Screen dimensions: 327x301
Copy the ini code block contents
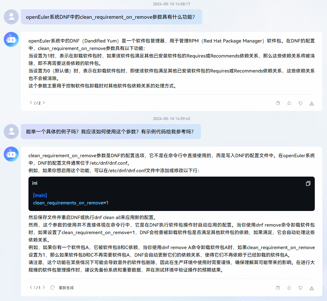308,183
